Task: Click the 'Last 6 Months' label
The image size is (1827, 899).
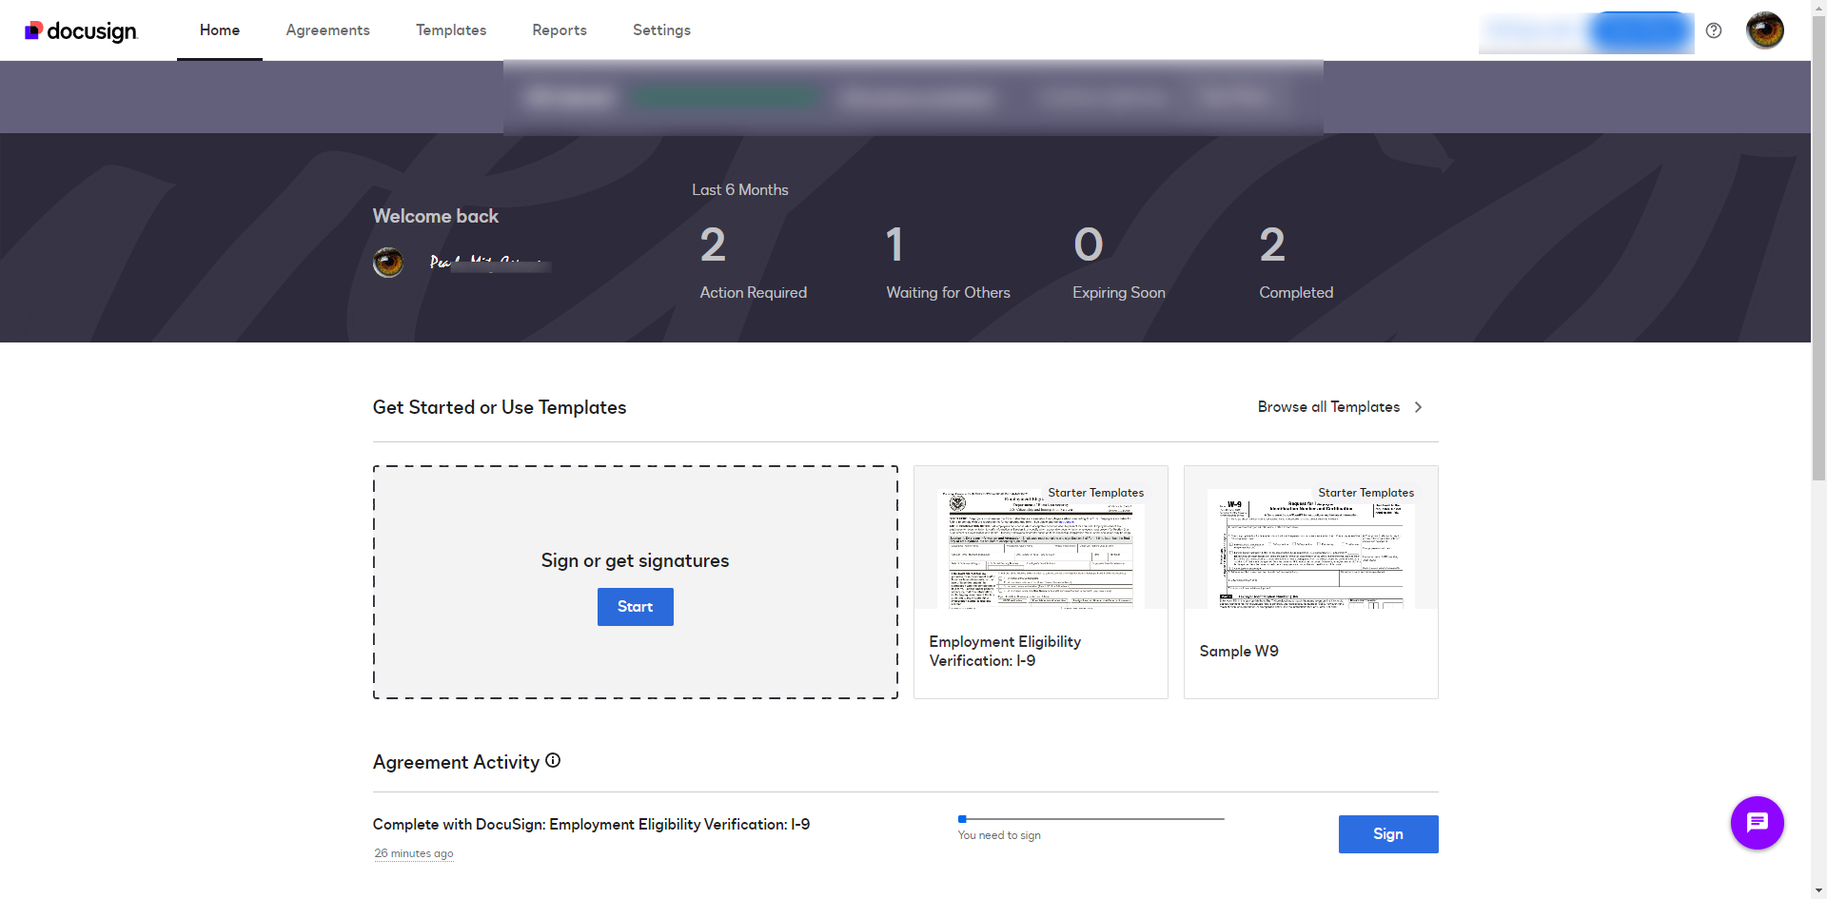Action: pos(740,190)
